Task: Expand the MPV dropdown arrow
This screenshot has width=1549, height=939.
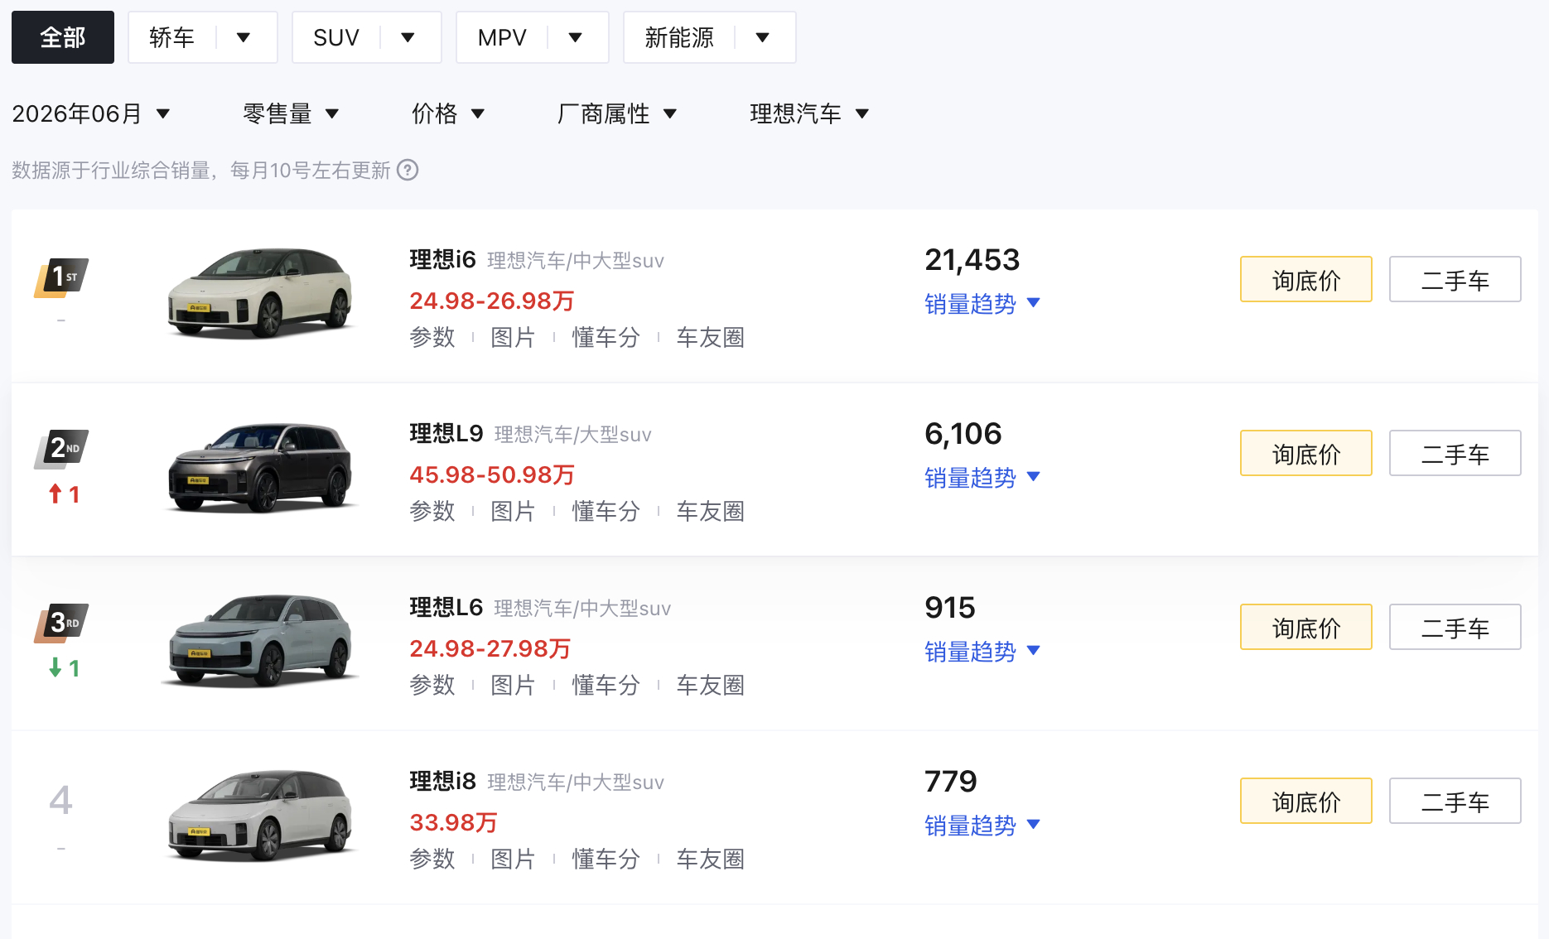Action: 576,37
